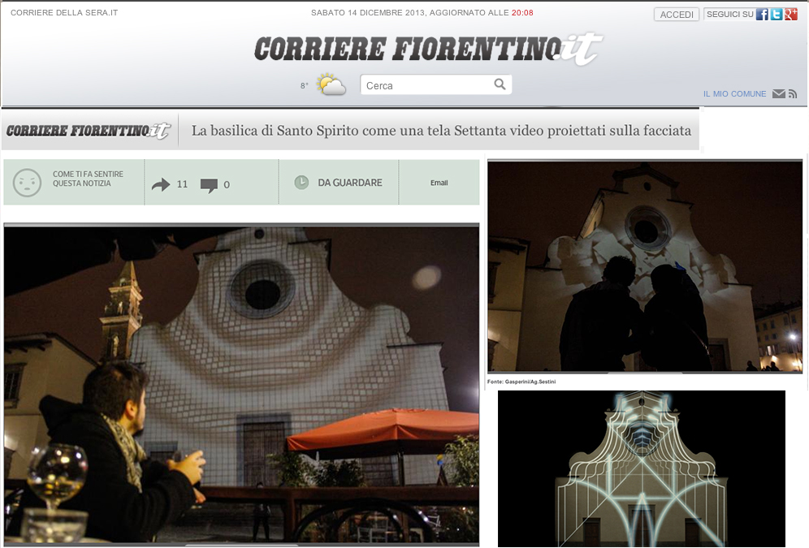The height and width of the screenshot is (548, 809).
Task: Open the Google Plus follow icon
Action: point(790,14)
